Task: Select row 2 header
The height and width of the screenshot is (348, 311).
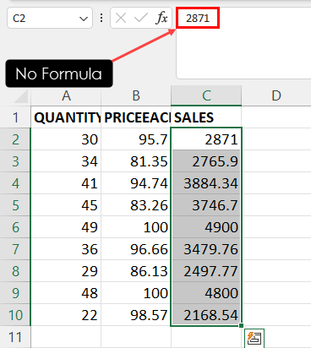Action: (15, 139)
